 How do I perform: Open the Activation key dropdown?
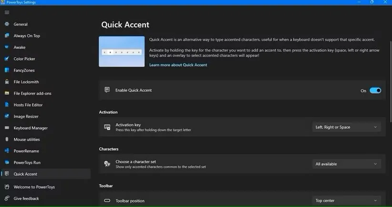click(x=347, y=127)
